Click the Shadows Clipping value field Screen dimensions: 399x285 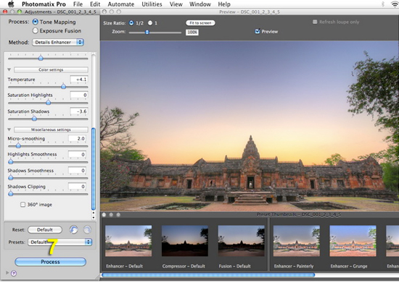(x=77, y=187)
